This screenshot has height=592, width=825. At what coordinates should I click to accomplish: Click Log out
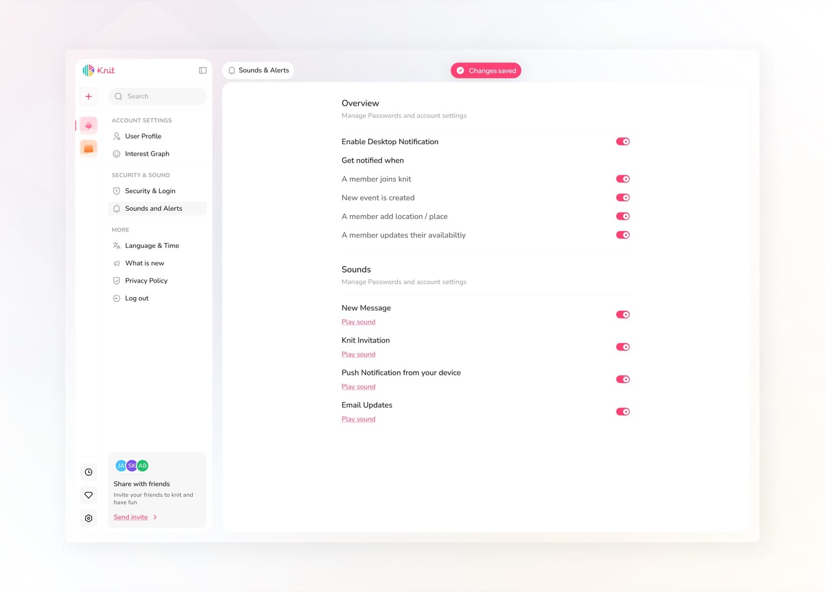pos(157,298)
